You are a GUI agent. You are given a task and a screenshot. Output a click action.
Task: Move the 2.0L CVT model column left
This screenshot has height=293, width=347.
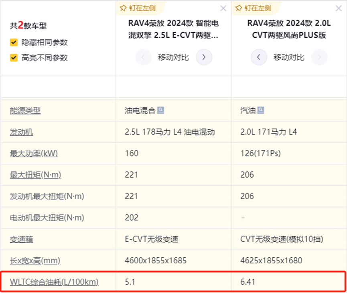tap(259, 57)
